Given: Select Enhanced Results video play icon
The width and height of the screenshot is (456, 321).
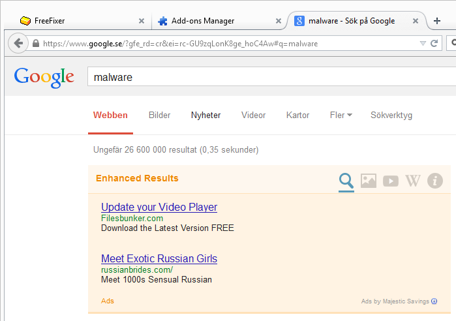Looking at the screenshot, I should 391,181.
